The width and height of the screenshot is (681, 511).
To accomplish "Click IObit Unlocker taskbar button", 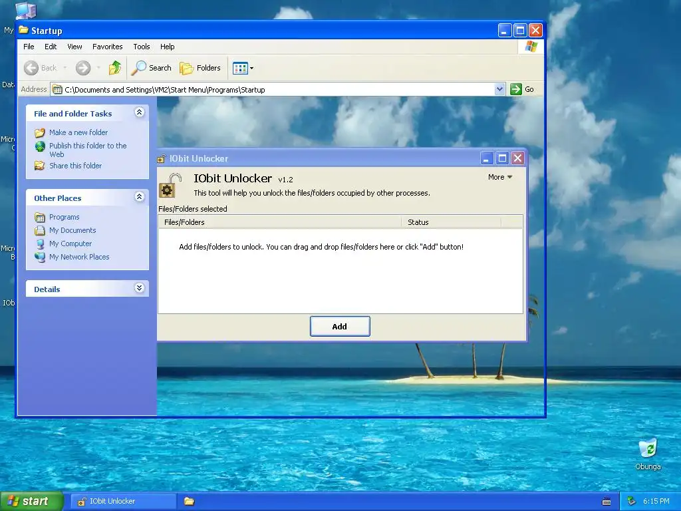I will [123, 502].
